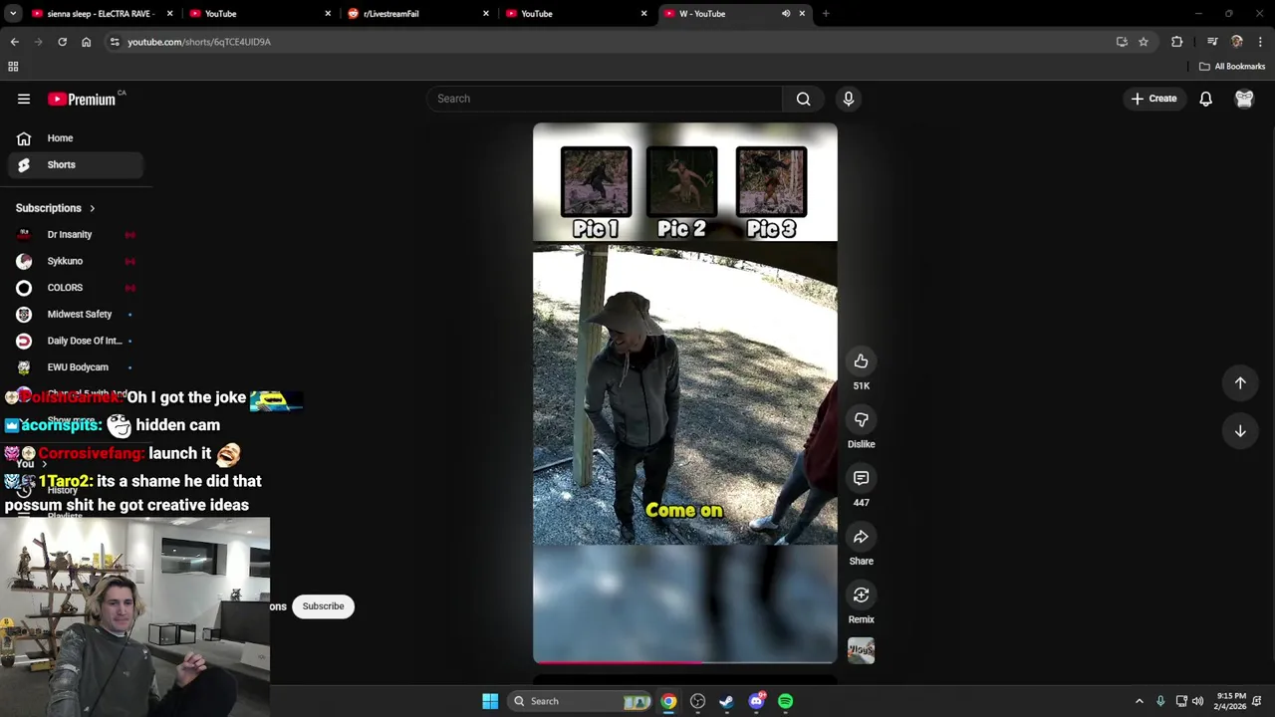The height and width of the screenshot is (717, 1275).
Task: Select Shorts in the YouTube sidebar
Action: (x=76, y=165)
